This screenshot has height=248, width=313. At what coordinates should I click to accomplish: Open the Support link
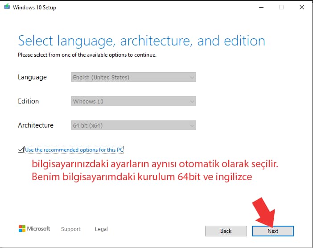tap(71, 229)
